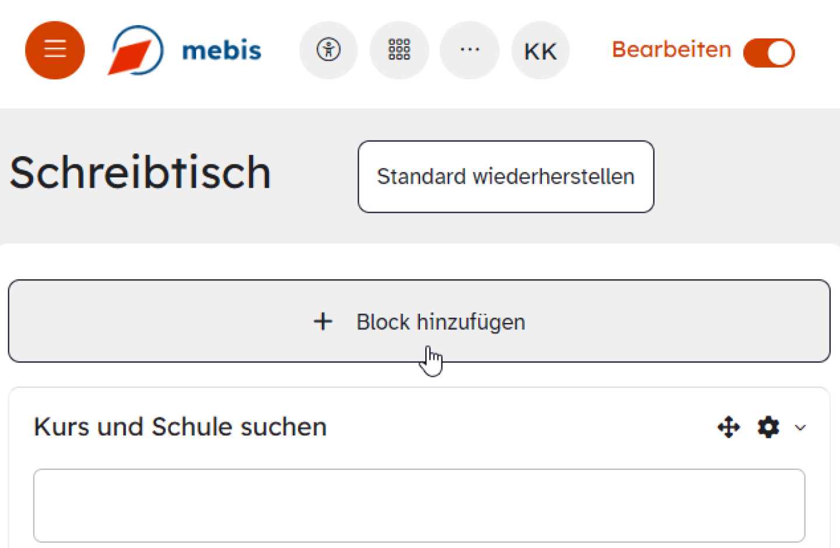Image resolution: width=840 pixels, height=548 pixels.
Task: Open the accessibility options icon
Action: point(328,50)
